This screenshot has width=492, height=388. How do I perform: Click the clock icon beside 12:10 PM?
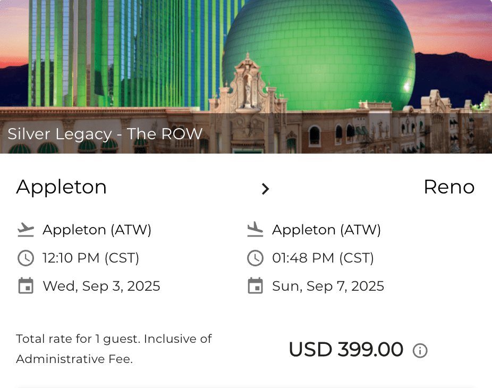(x=26, y=258)
